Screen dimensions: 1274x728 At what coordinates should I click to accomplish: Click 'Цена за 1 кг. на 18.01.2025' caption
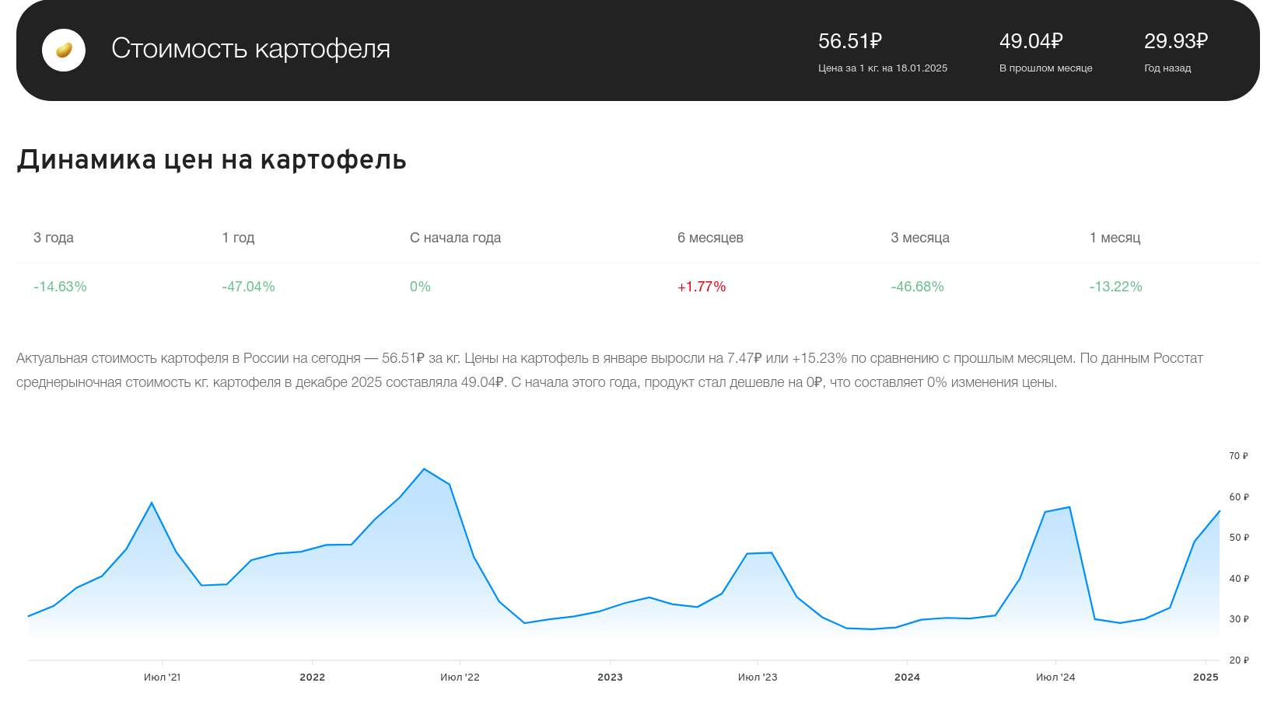tap(883, 68)
